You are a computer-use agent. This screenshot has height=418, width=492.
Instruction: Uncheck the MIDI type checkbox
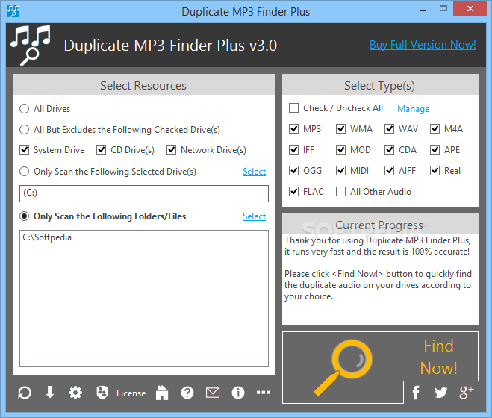click(x=340, y=171)
